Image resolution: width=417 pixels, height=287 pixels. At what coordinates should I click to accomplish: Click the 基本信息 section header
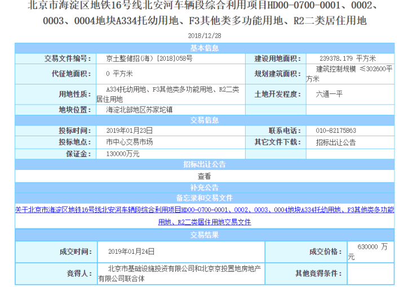point(204,47)
